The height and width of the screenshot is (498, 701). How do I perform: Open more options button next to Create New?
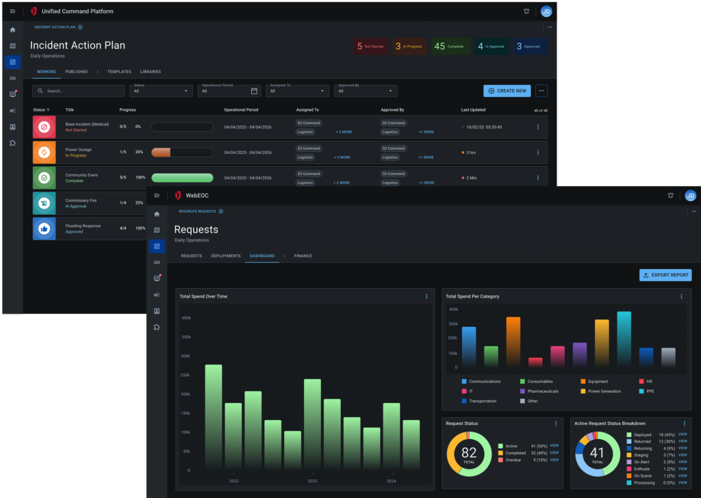(x=541, y=91)
